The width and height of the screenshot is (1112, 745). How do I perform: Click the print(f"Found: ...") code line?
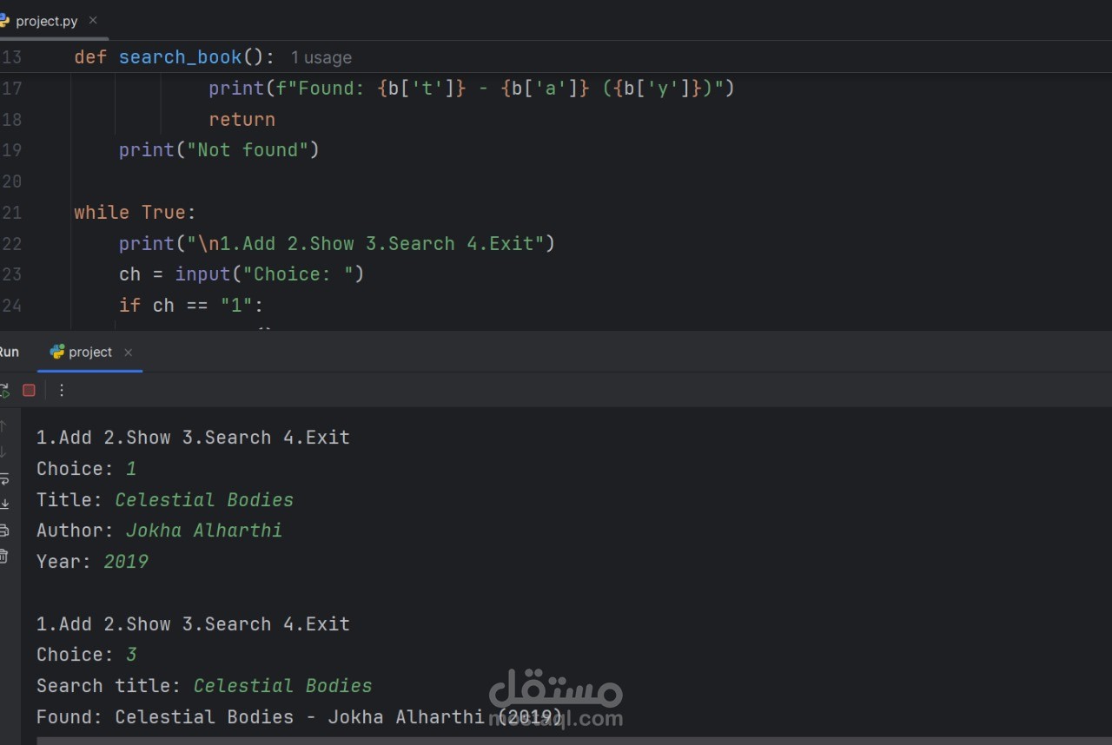tap(472, 89)
